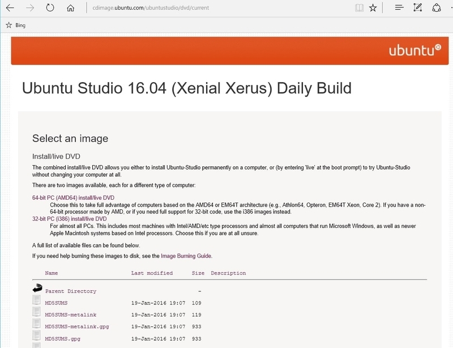Open the Share icon in toolbar

click(436, 8)
